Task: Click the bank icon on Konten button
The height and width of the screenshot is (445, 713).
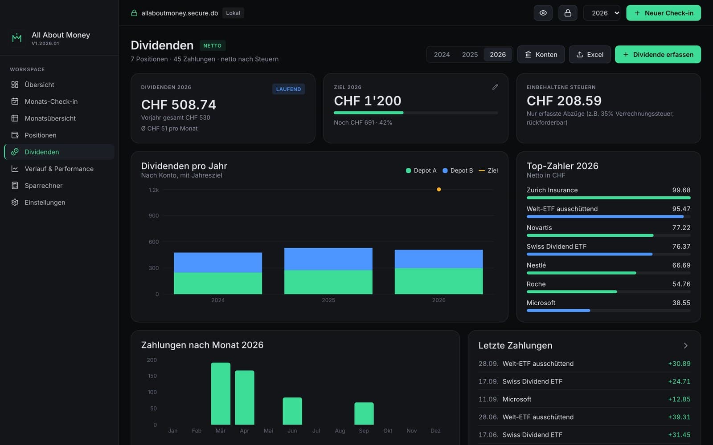Action: [528, 54]
